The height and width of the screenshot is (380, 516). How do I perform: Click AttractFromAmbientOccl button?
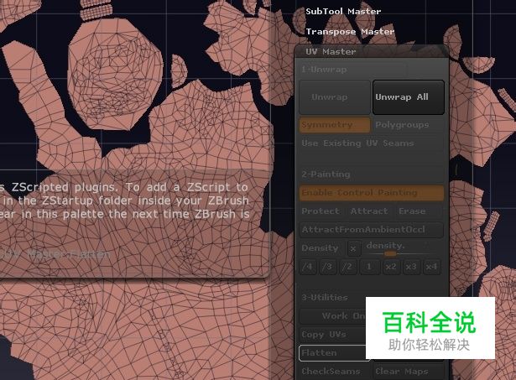tap(372, 230)
